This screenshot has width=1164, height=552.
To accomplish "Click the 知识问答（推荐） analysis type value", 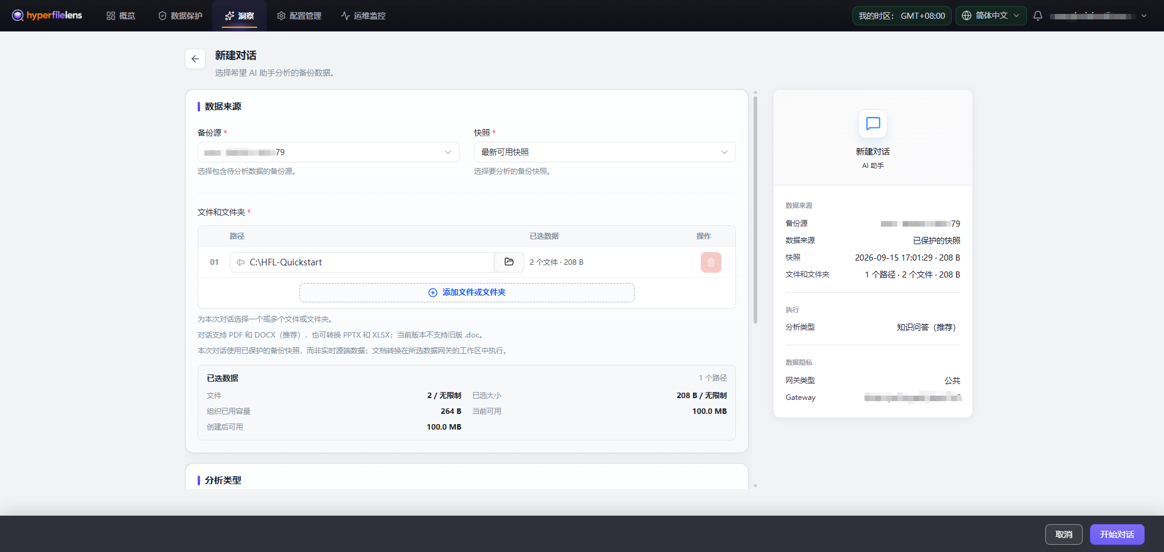I will (x=928, y=327).
